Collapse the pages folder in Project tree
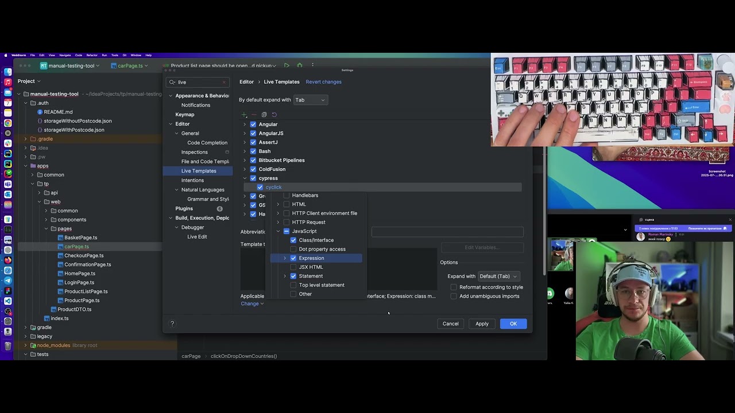Image resolution: width=735 pixels, height=413 pixels. [x=46, y=229]
